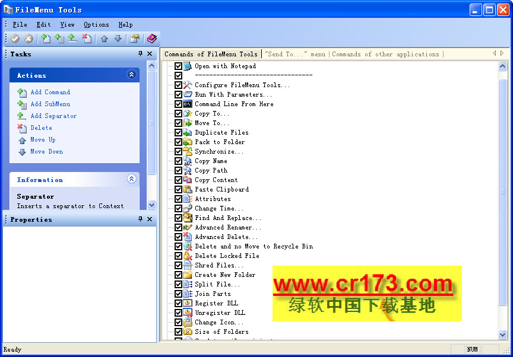Viewport: 513px width, 357px height.
Task: Click the Move Down arrow toolbar icon
Action: point(118,39)
